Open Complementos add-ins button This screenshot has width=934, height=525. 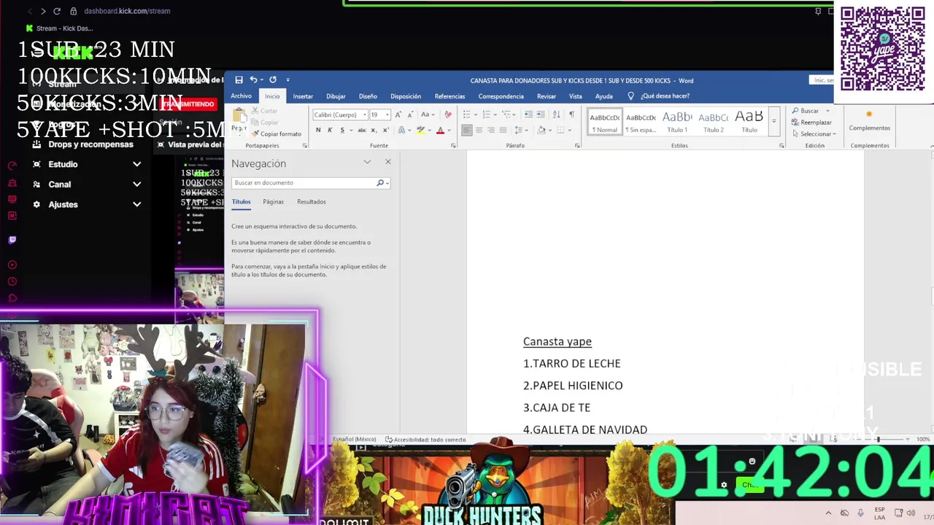pyautogui.click(x=869, y=121)
